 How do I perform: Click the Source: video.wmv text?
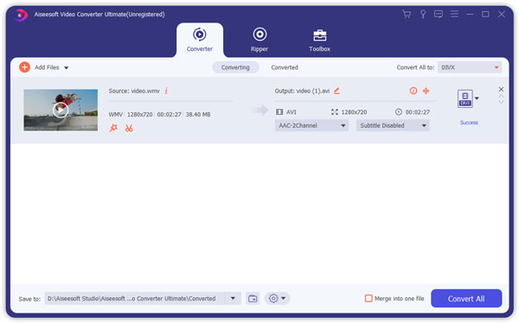[x=134, y=91]
